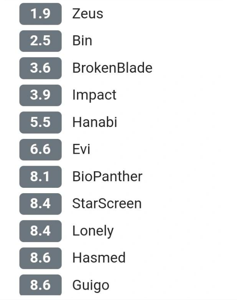Image resolution: width=237 pixels, height=300 pixels.
Task: Click the 1.9 score badge for Zeus
Action: [41, 14]
